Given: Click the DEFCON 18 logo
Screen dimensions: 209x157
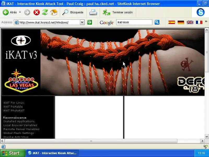Looking at the screenshot, I should [191, 85].
